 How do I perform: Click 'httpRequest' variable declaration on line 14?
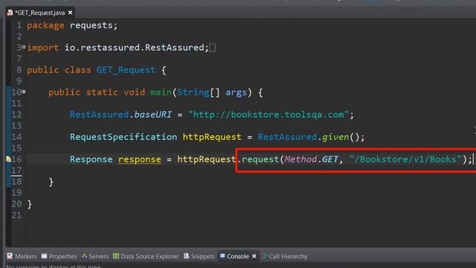click(212, 137)
